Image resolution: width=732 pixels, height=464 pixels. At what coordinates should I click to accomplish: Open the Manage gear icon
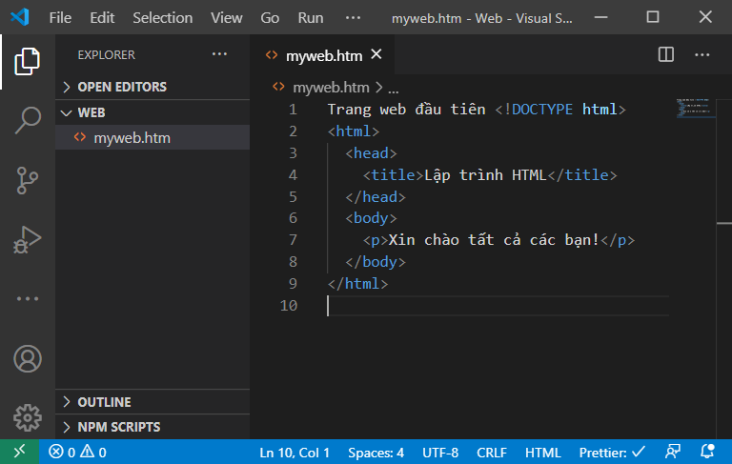point(28,417)
